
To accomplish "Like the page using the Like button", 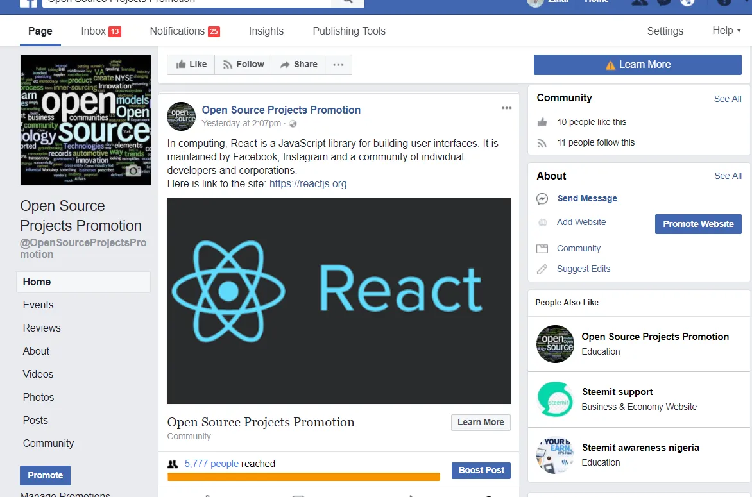I will point(191,65).
